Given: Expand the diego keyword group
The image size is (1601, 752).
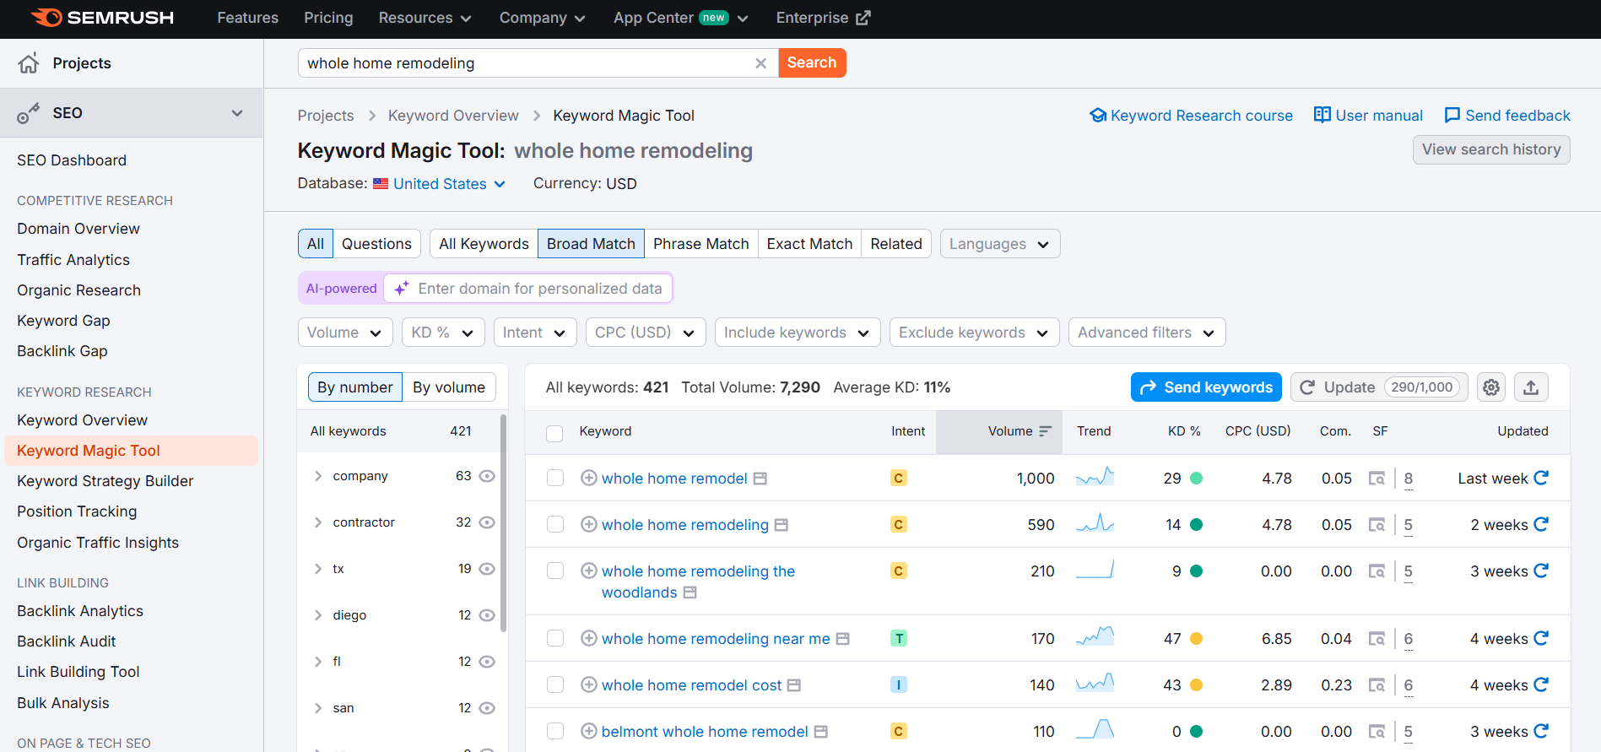Looking at the screenshot, I should [x=318, y=615].
